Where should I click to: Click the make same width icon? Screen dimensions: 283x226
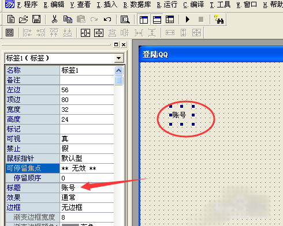[170, 33]
